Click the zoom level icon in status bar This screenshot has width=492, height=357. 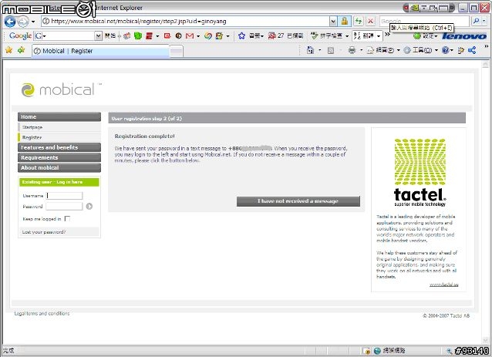tap(450, 351)
